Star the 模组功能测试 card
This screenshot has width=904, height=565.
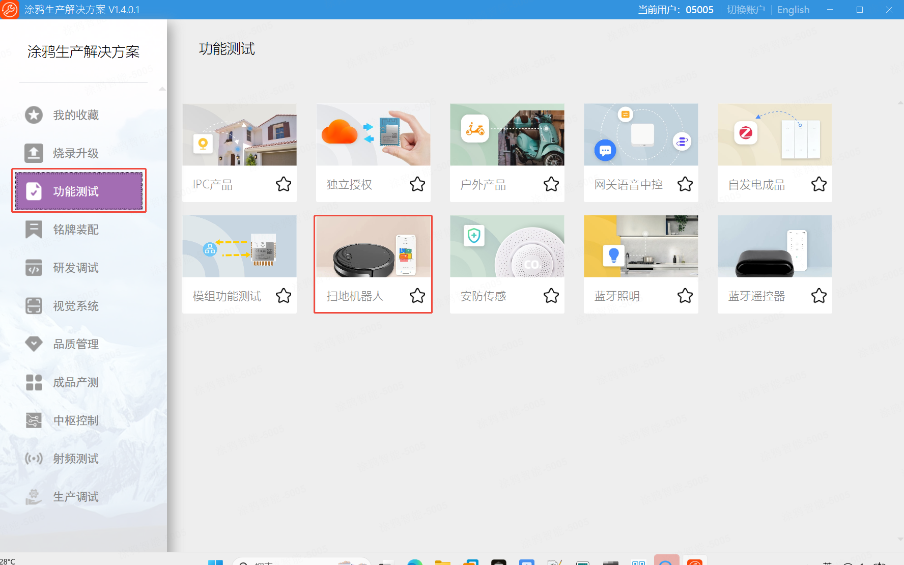[x=284, y=295]
